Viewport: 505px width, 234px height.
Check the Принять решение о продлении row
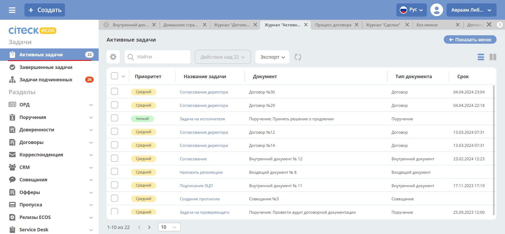click(x=114, y=118)
